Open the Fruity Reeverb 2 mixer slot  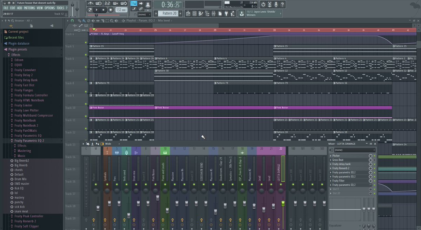click(349, 168)
